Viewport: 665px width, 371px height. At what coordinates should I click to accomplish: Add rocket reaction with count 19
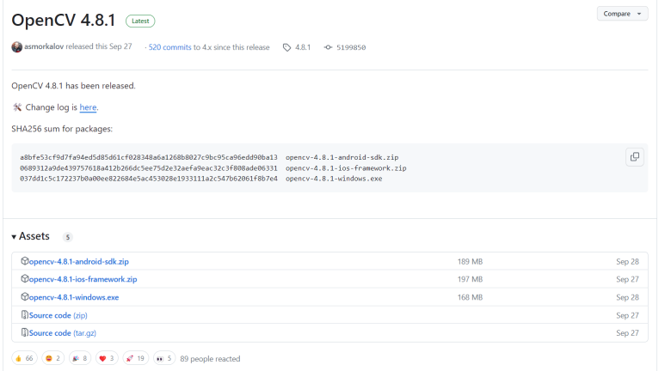(135, 358)
